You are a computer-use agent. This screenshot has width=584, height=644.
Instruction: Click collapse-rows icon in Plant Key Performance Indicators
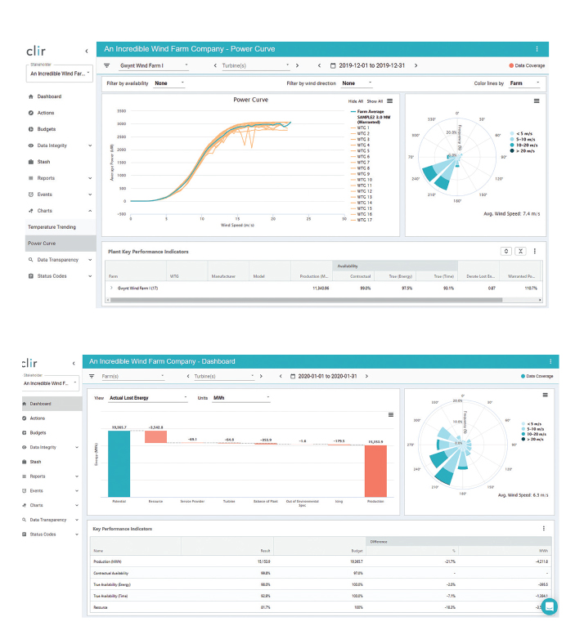pos(521,252)
